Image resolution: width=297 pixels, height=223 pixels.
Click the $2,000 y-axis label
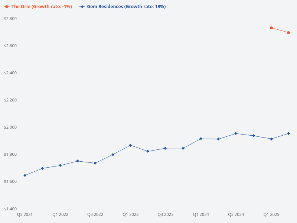10,127
